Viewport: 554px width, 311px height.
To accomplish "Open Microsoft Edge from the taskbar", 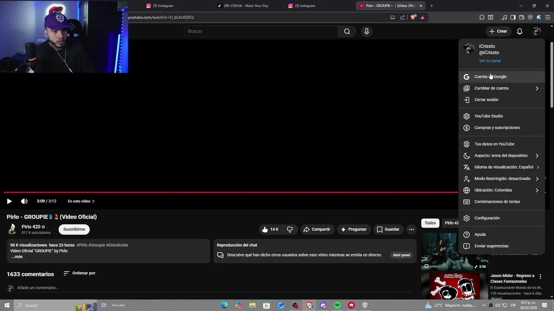I will click(224, 305).
